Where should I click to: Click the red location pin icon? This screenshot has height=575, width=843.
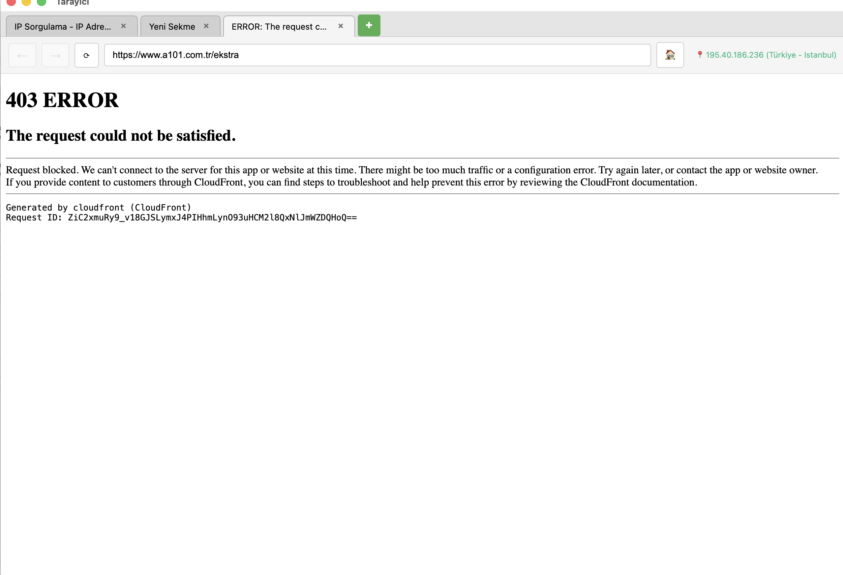700,54
